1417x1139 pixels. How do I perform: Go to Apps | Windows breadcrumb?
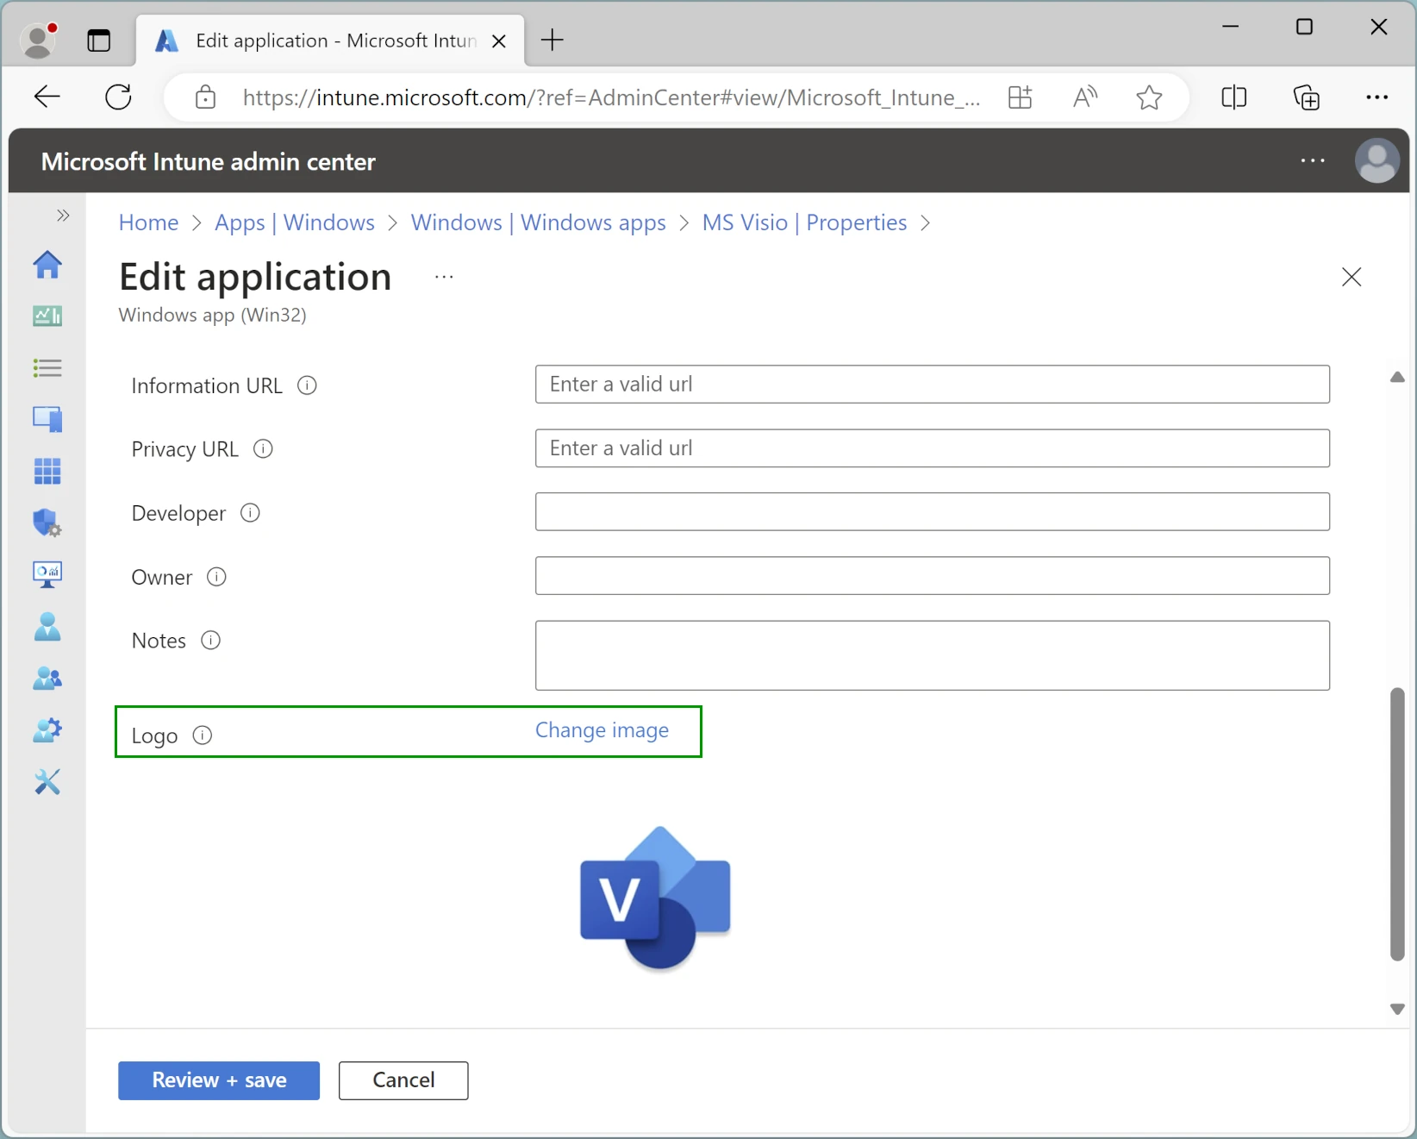pyautogui.click(x=295, y=222)
